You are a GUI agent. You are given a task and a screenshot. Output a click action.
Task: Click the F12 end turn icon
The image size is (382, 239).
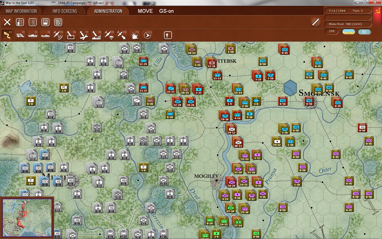click(x=147, y=35)
